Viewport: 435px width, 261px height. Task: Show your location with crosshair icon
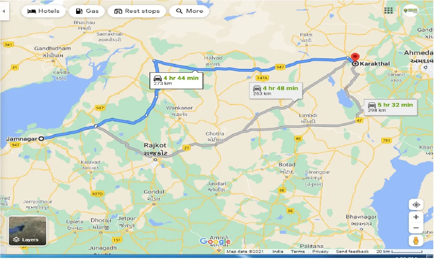click(416, 205)
